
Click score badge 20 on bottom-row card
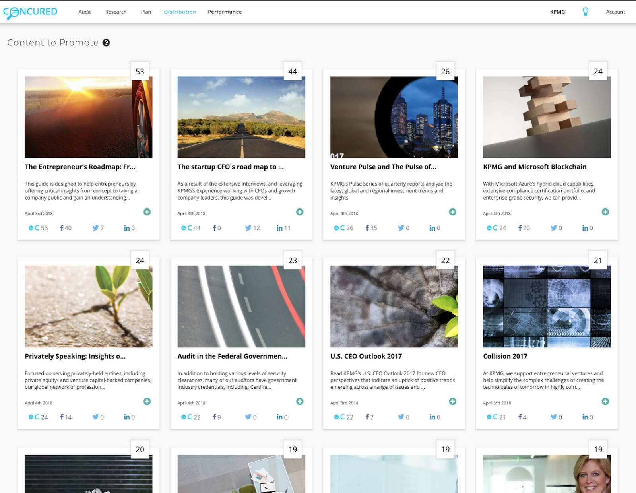(140, 449)
